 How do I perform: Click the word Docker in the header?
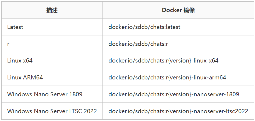point(171,10)
